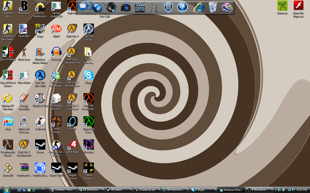Viewport: 310px width, 193px height.
Task: Open the Ray's Aweso... folder
Action: (x=89, y=55)
